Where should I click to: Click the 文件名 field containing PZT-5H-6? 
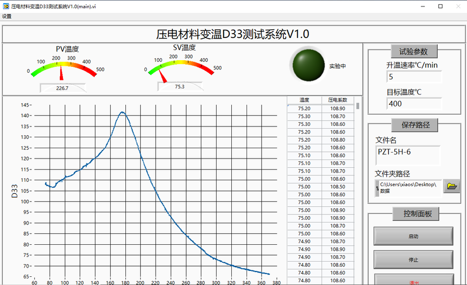click(x=408, y=155)
